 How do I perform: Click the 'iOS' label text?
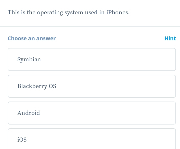click(x=22, y=140)
